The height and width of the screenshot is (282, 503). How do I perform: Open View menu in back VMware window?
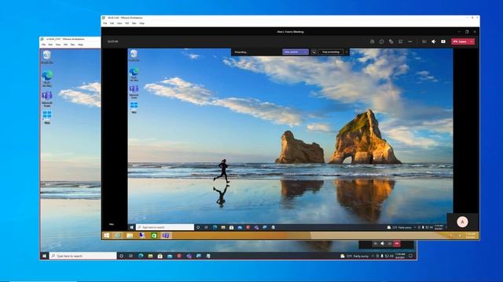click(x=58, y=45)
